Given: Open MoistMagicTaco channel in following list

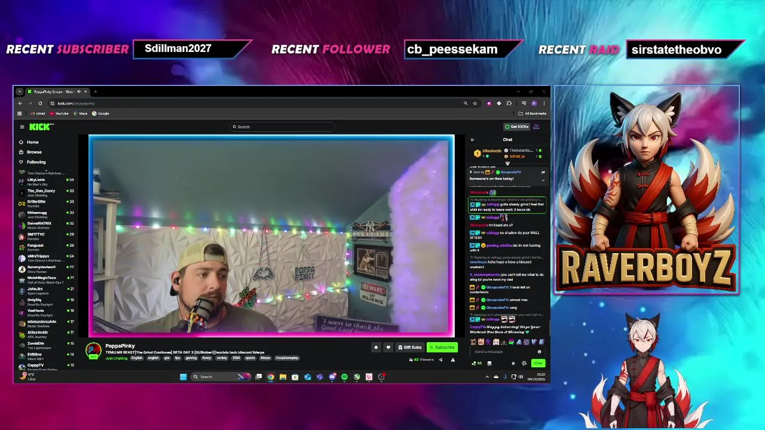Looking at the screenshot, I should pos(46,279).
